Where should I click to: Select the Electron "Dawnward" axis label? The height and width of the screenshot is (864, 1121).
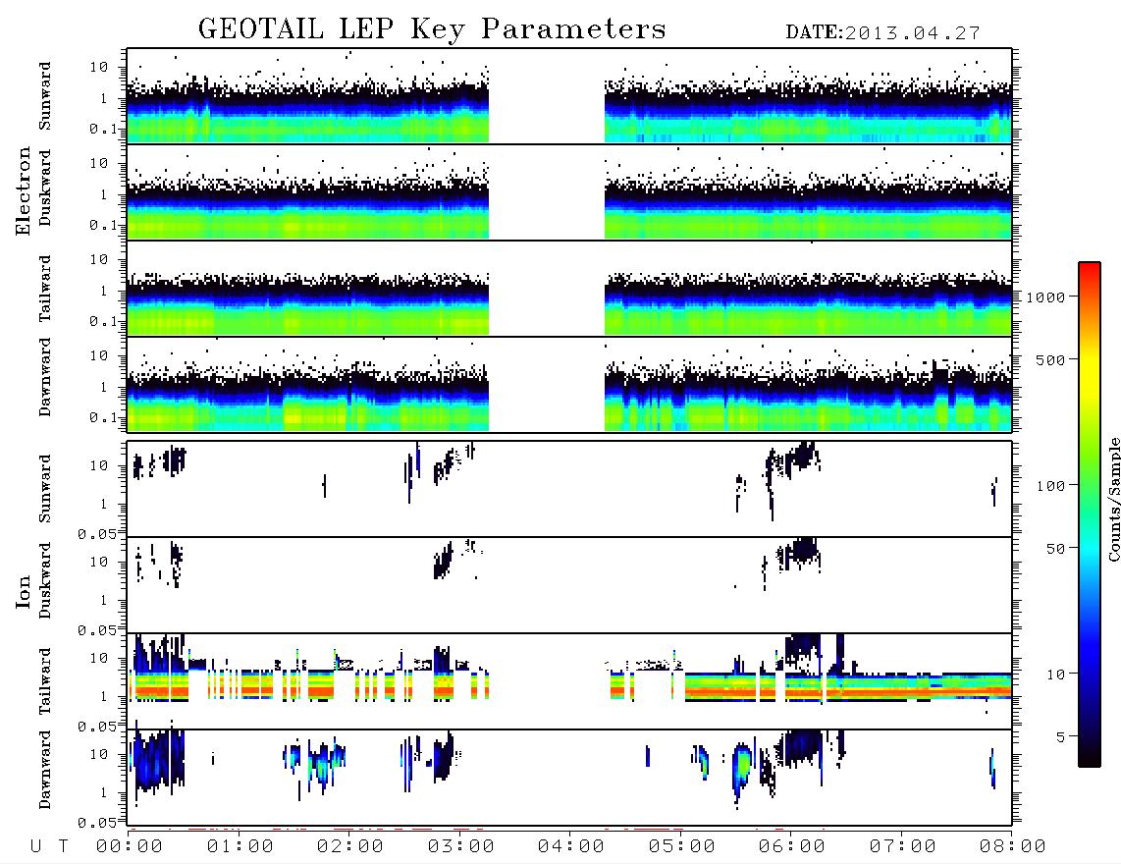click(x=45, y=378)
